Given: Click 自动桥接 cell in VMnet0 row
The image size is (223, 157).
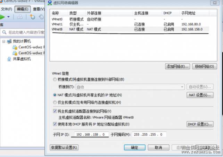Looking at the screenshot, I should pyautogui.click(x=94, y=19).
